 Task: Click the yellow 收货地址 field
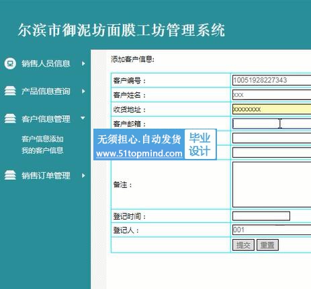pos(271,109)
